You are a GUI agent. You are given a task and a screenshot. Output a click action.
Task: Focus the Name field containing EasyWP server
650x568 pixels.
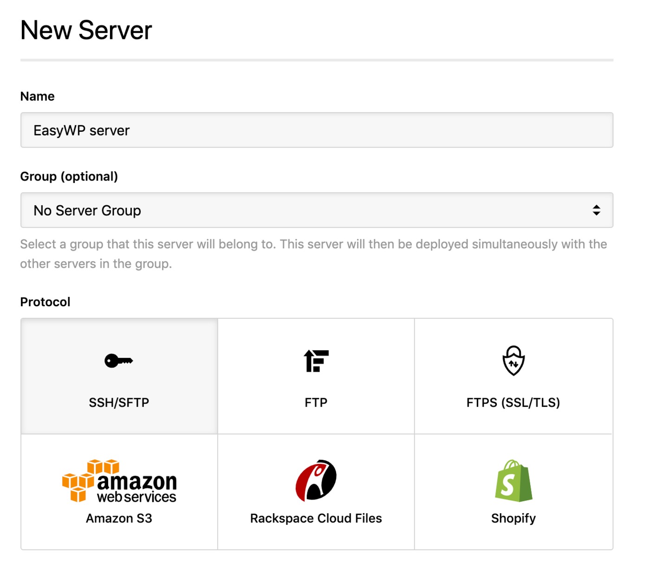coord(317,130)
